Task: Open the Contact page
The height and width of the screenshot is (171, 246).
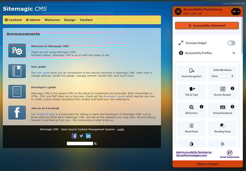Action: tap(86, 20)
